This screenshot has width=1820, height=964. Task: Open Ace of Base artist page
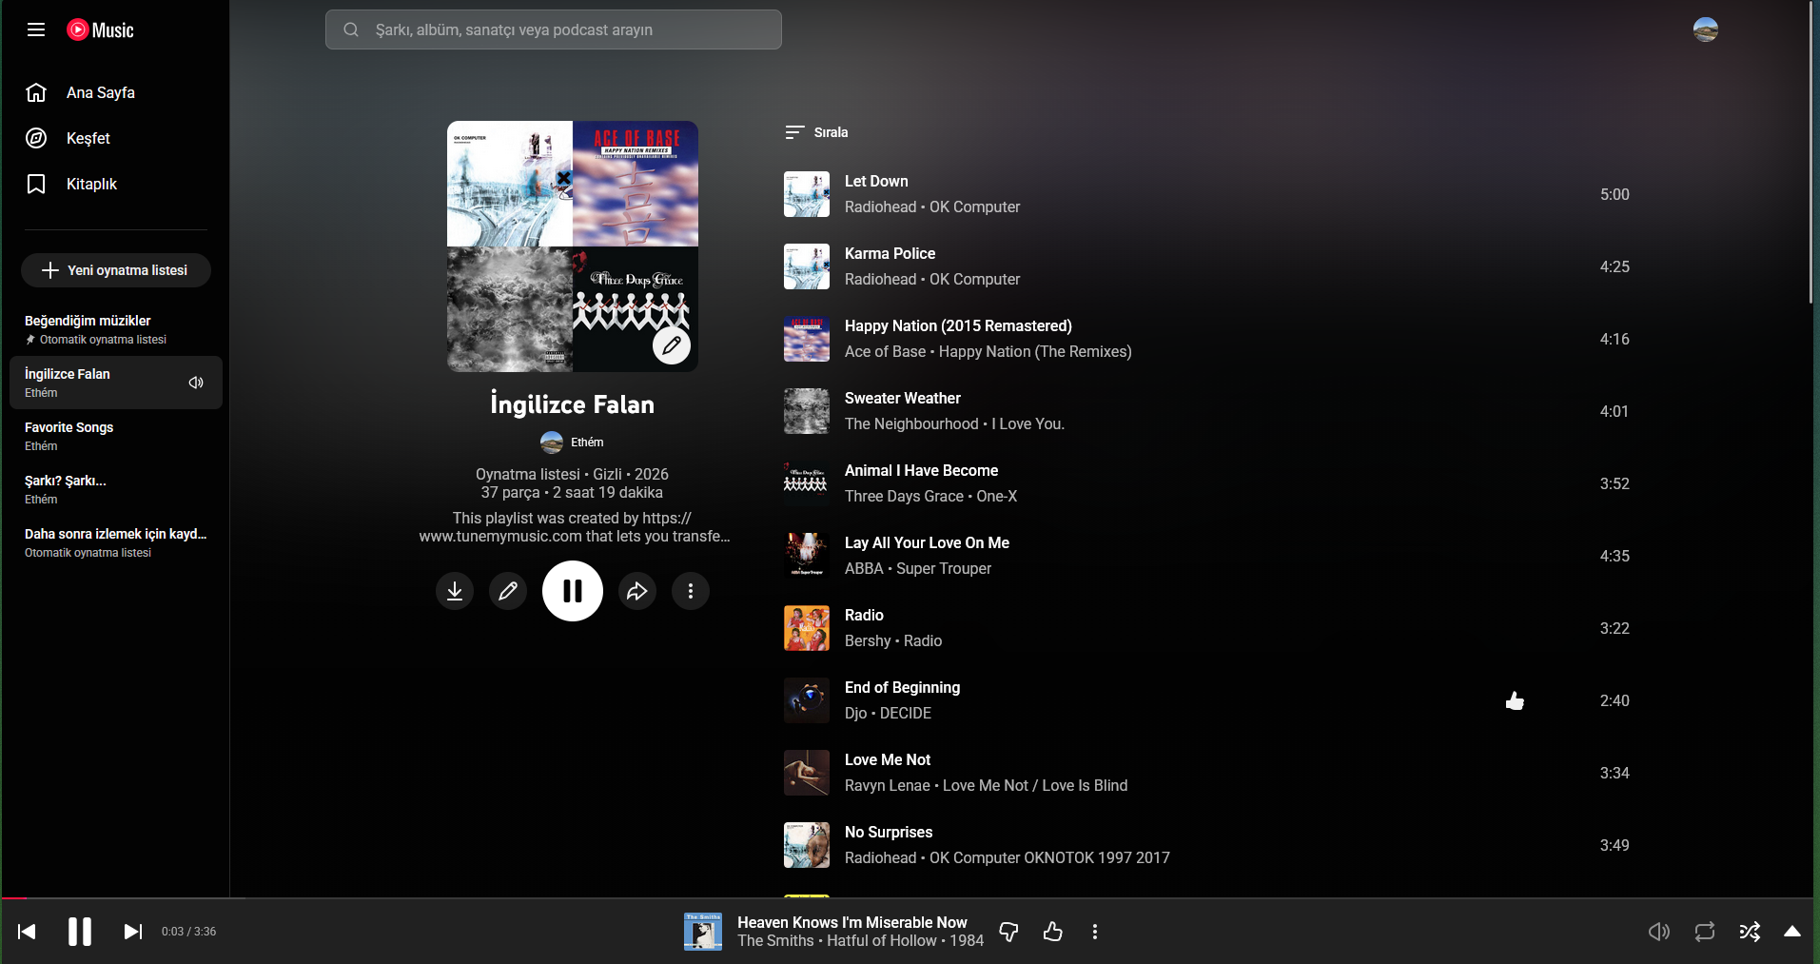tap(885, 351)
